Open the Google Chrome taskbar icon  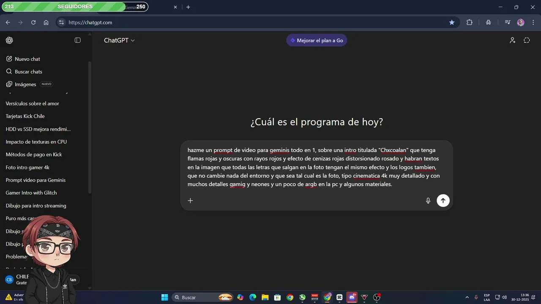point(290,297)
